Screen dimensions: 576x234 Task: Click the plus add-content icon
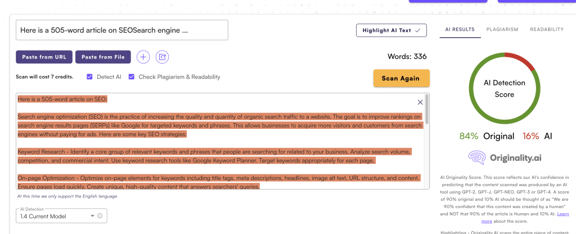[x=143, y=57]
